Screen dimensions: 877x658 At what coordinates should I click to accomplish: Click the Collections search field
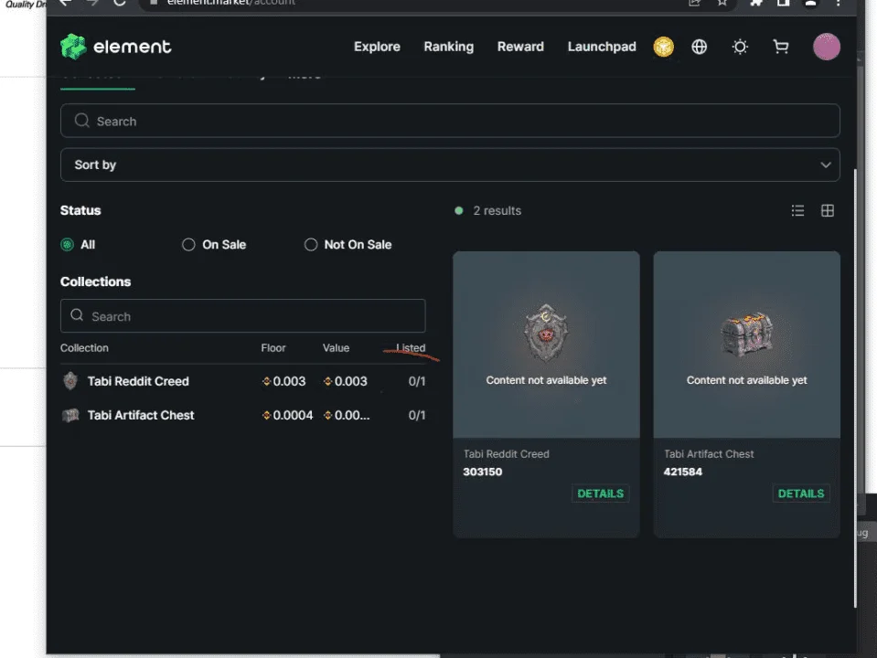(242, 315)
